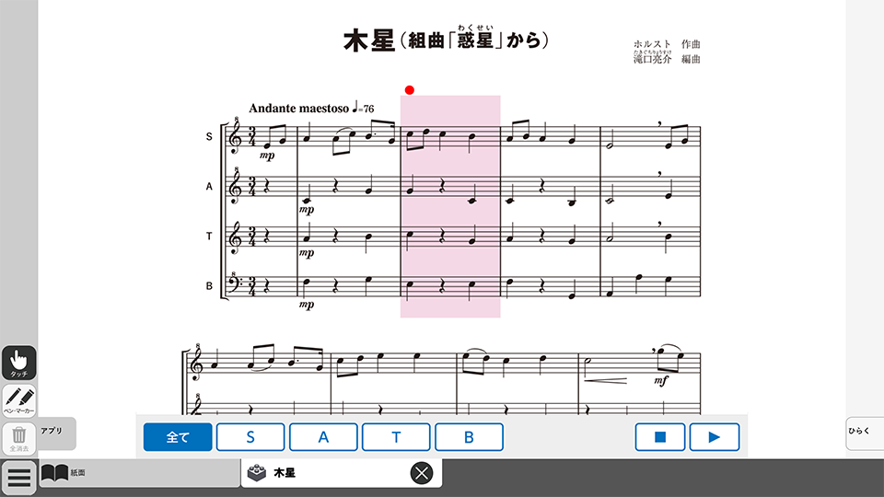Click the pink highlighted measure in score
The image size is (884, 497).
[x=450, y=206]
